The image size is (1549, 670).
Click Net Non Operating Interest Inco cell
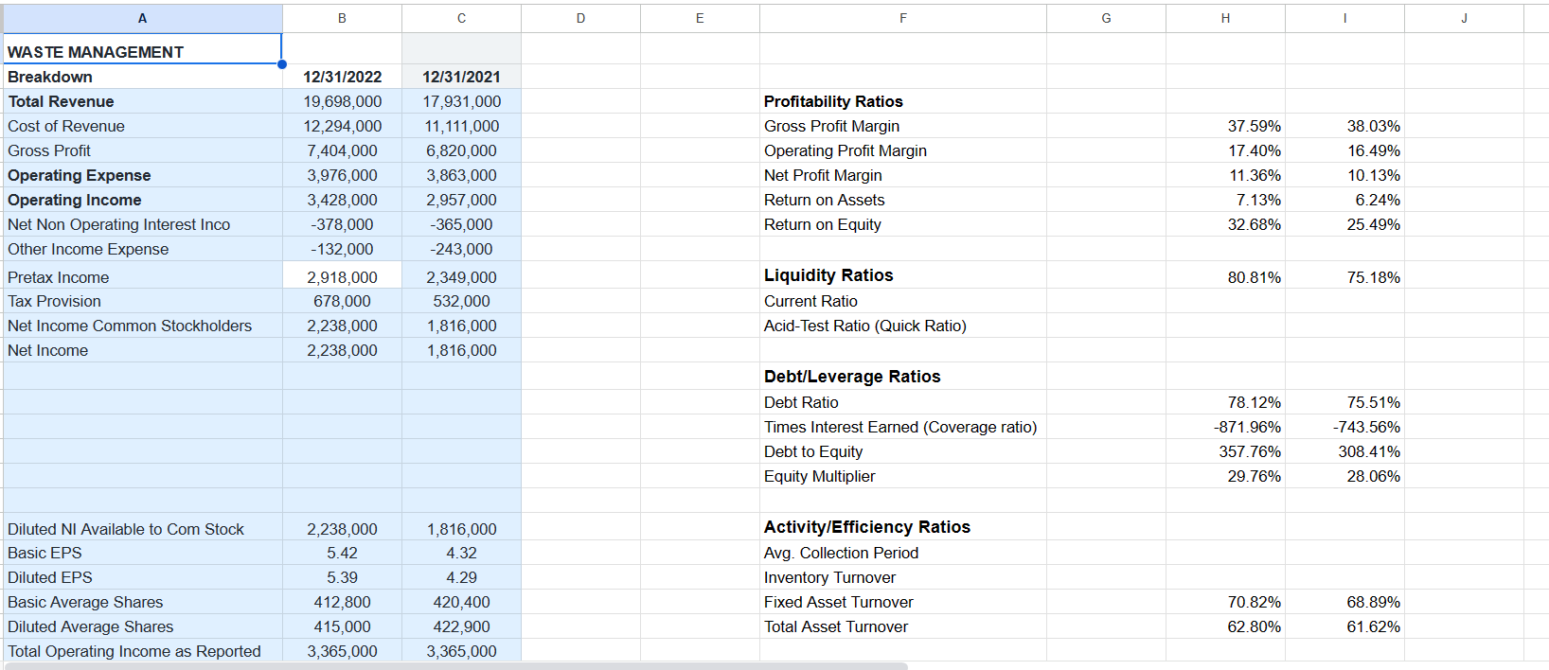click(x=142, y=224)
